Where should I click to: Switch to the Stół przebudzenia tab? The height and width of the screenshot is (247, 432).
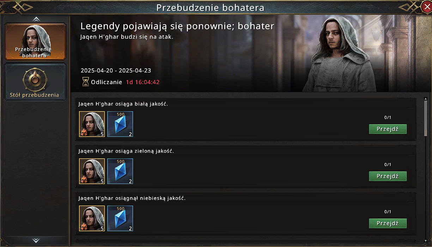tap(36, 82)
